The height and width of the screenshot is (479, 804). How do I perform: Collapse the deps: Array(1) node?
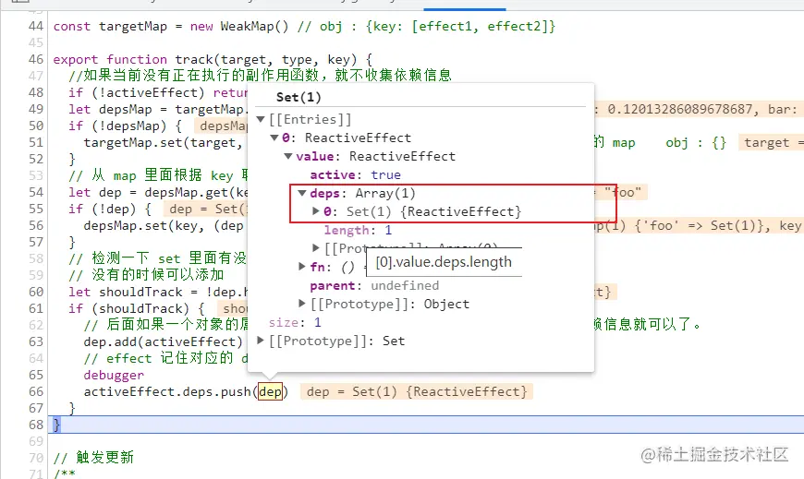(302, 193)
